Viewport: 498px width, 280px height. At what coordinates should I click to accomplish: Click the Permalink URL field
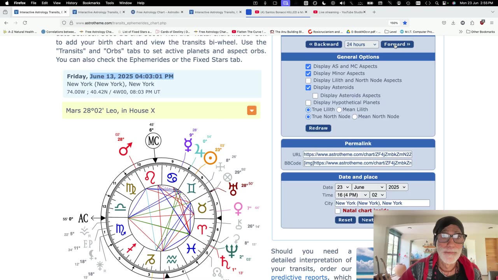(x=358, y=154)
